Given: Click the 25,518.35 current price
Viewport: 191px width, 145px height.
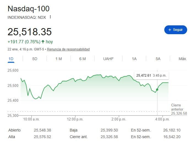Looking at the screenshot, I should point(29,32).
